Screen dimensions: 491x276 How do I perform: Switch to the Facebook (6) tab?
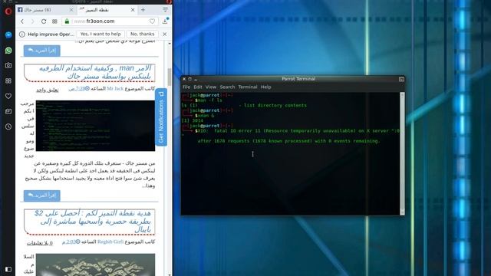tap(45, 10)
